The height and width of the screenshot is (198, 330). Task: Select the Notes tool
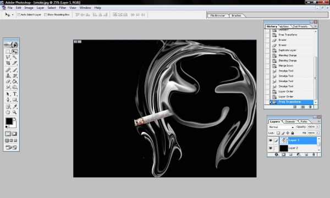click(8, 107)
